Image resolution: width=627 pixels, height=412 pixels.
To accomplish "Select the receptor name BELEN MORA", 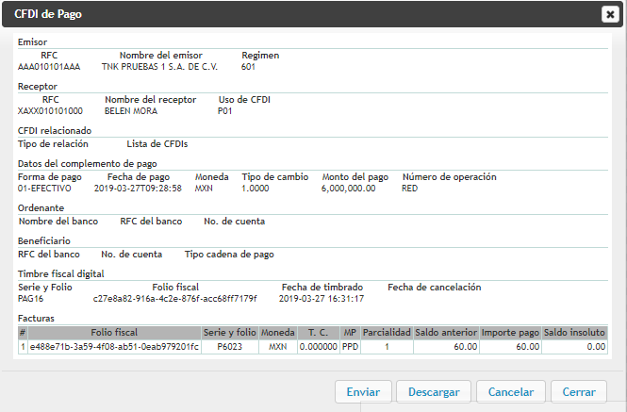I will point(129,110).
